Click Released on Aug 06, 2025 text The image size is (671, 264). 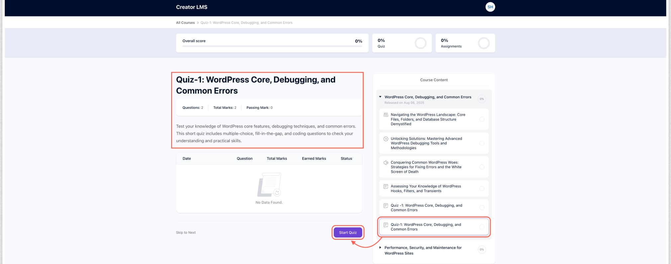(x=404, y=103)
